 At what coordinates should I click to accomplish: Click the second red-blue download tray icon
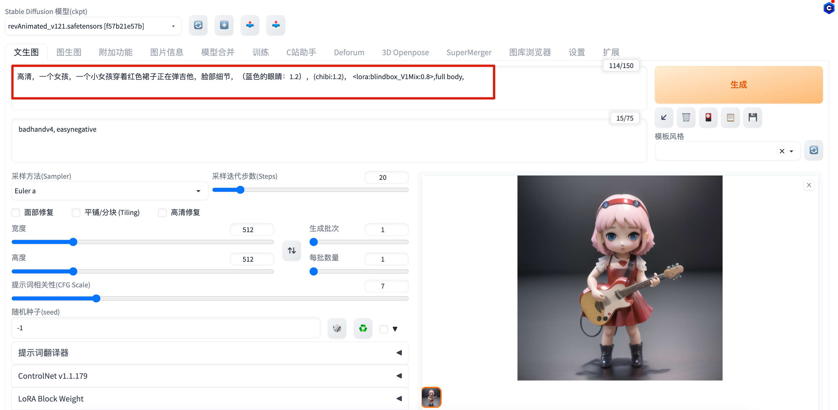point(276,25)
